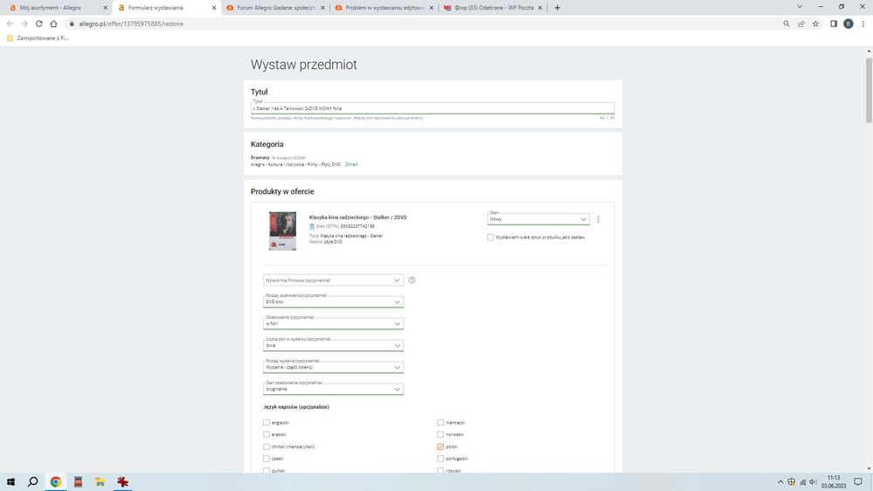Screen dimensions: 873x491
Task: Select the Formularz wystawiania tab
Action: point(166,8)
